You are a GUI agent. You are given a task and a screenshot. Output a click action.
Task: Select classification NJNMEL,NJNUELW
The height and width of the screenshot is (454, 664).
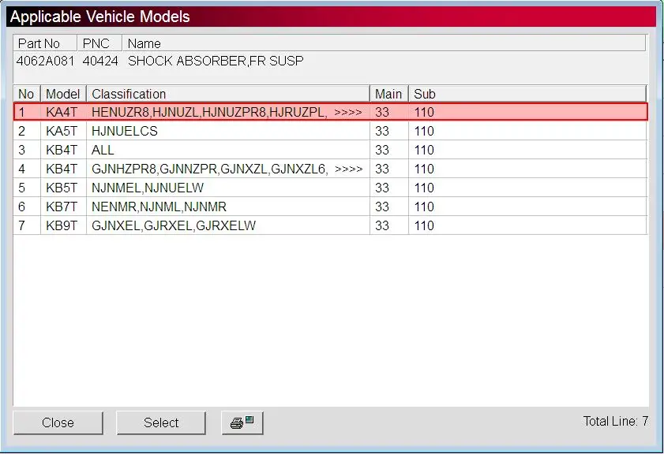(x=148, y=188)
